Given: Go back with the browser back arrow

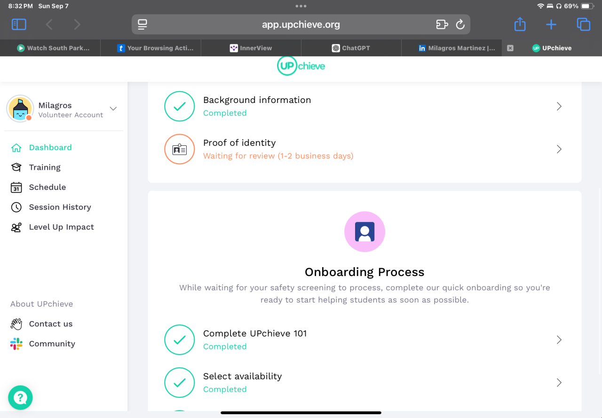Looking at the screenshot, I should [49, 24].
